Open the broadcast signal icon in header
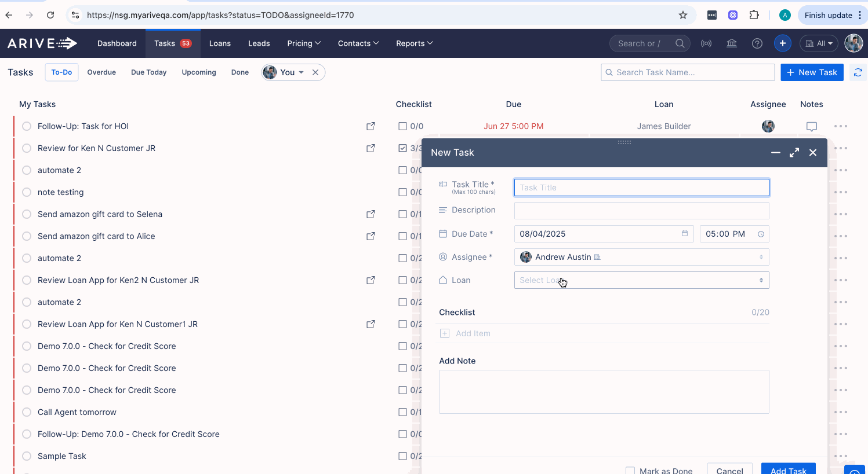868x474 pixels. click(706, 43)
